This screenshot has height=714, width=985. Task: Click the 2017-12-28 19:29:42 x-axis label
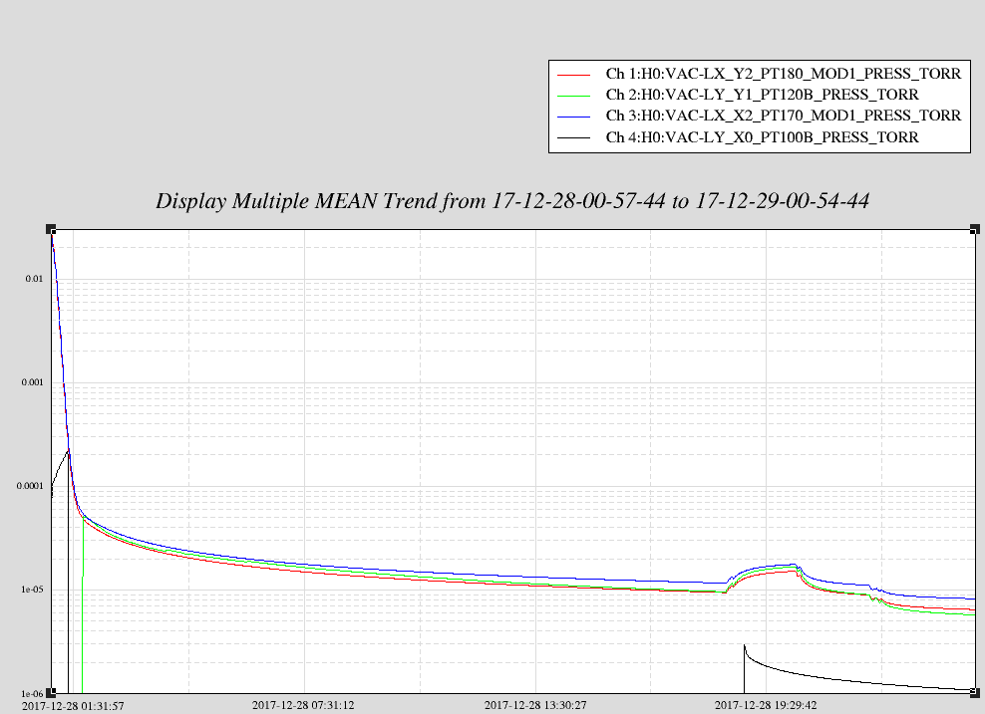(766, 705)
